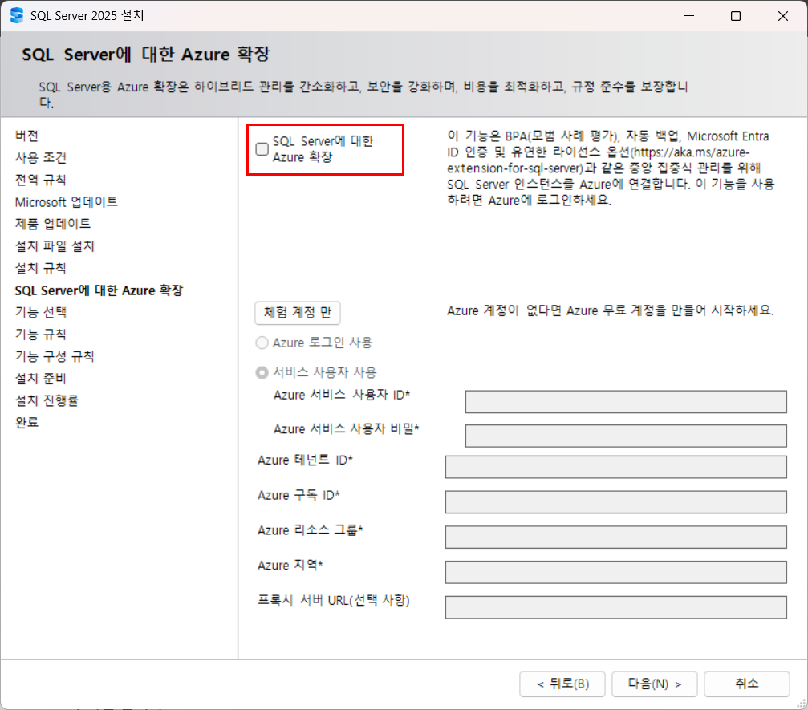Select the 설치 규칙 step in sidebar
This screenshot has width=808, height=710.
point(41,269)
